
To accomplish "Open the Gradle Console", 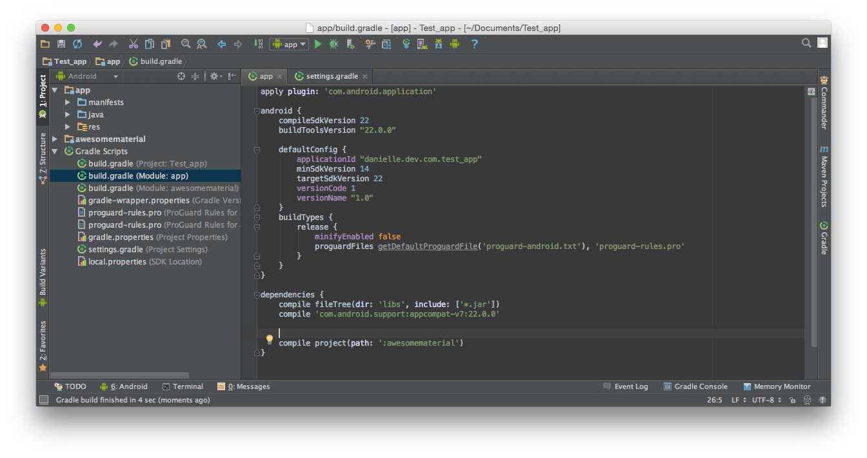I will [695, 386].
